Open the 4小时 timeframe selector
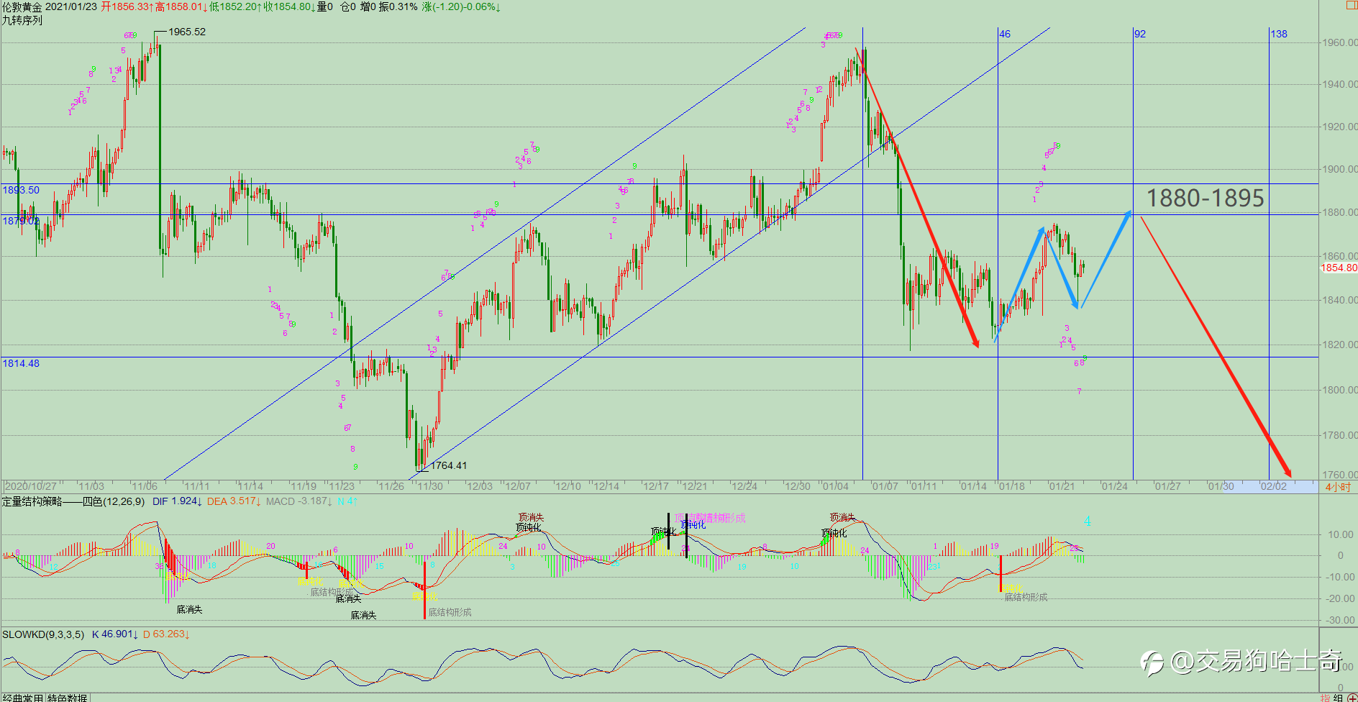The width and height of the screenshot is (1358, 702). pyautogui.click(x=1338, y=487)
